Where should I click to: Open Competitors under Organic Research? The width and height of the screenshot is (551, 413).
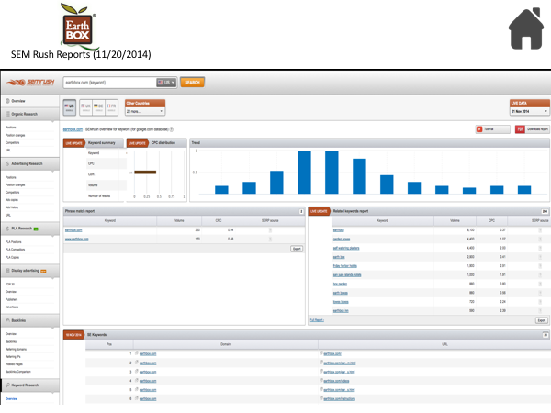[13, 143]
